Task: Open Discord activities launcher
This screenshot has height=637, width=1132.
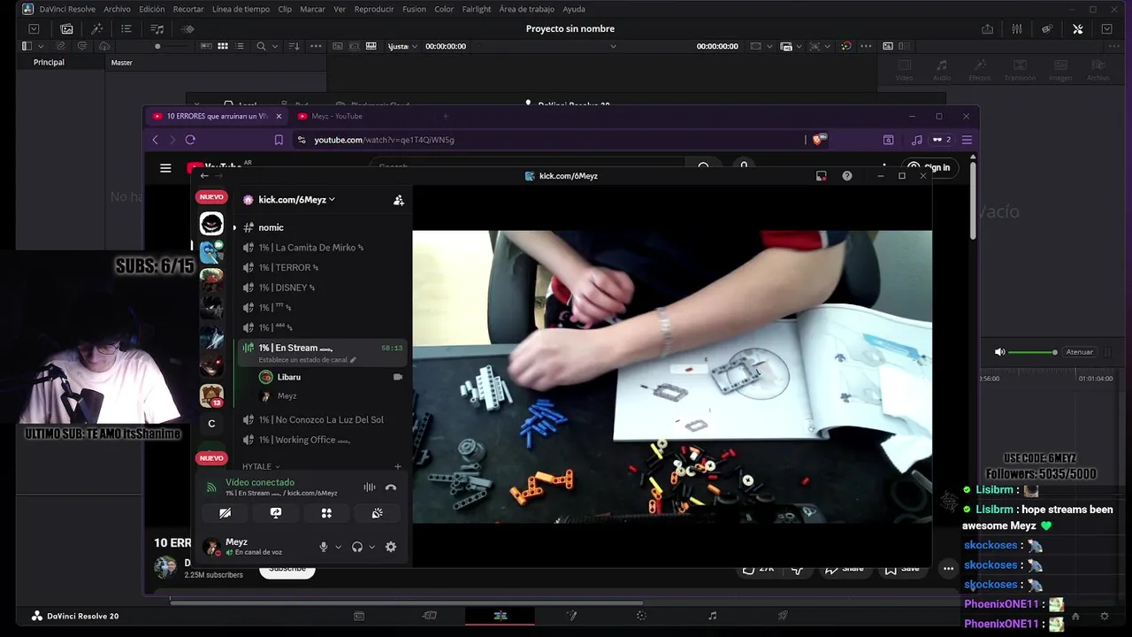Action: [x=326, y=513]
